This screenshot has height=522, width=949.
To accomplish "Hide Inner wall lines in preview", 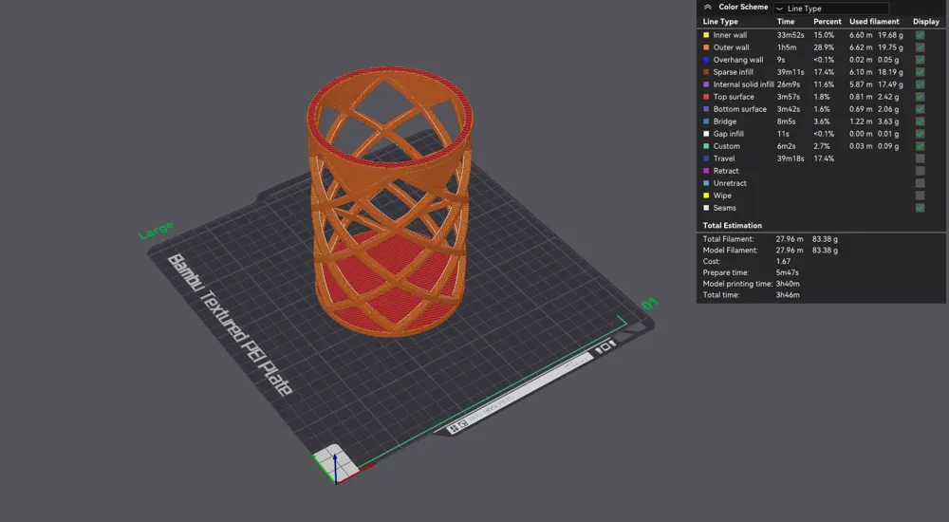I will coord(920,35).
